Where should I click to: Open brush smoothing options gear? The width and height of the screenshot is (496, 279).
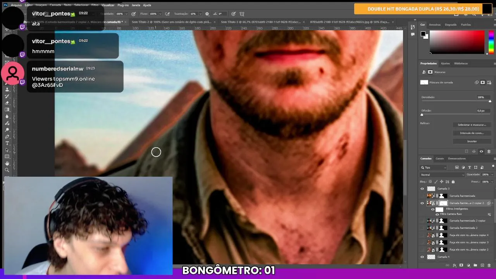[207, 14]
